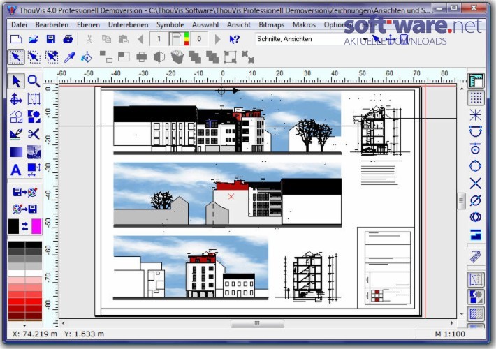Select the main arrow selection tool in second toolbar
The image size is (496, 349).
(x=16, y=57)
